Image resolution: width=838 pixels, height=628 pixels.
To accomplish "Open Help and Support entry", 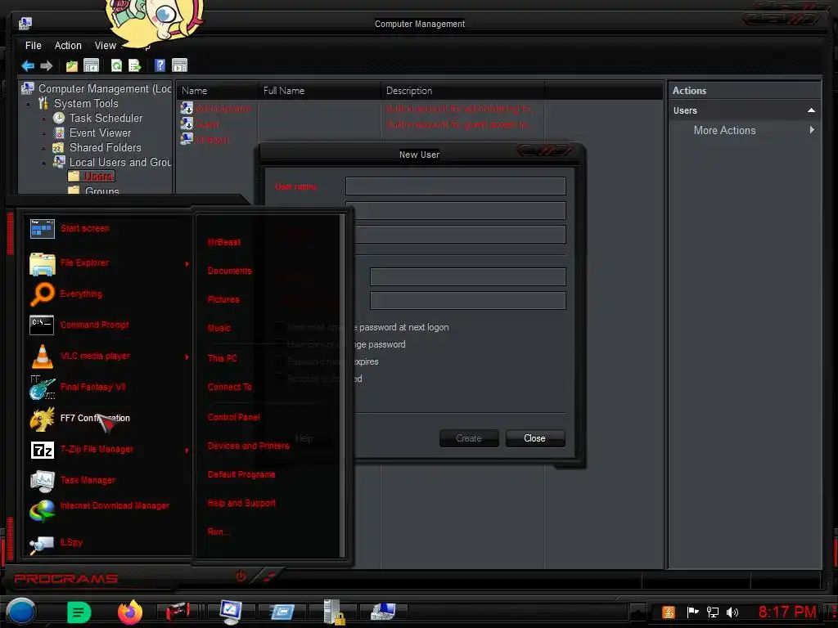I will (241, 503).
